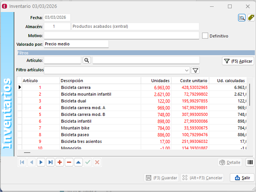Click the Artículo column header
The width and height of the screenshot is (256, 192).
tap(41, 81)
